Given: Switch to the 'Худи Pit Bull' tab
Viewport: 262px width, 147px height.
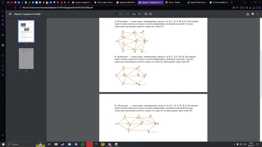Looking at the screenshot, I should tap(197, 3).
